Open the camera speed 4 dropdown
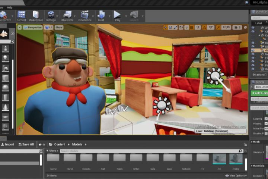This screenshot has height=179, width=268. 237,27
